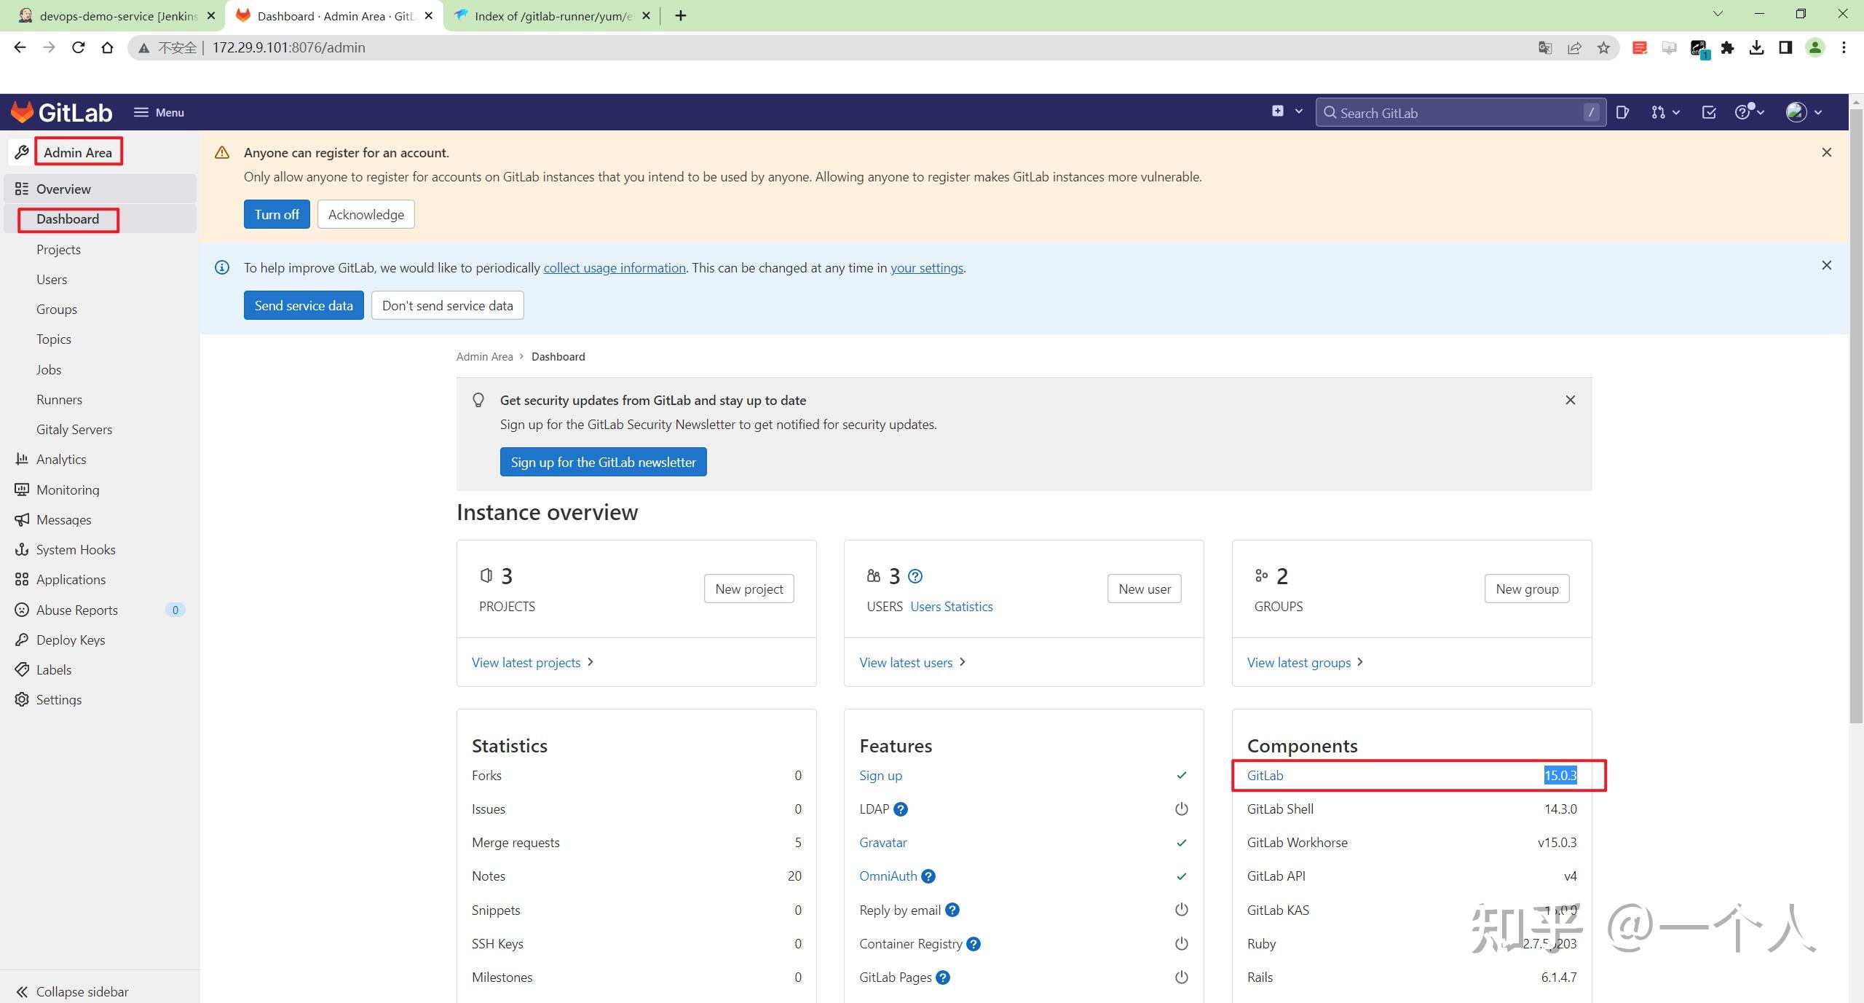
Task: Open the Users Statistics link
Action: [x=951, y=606]
